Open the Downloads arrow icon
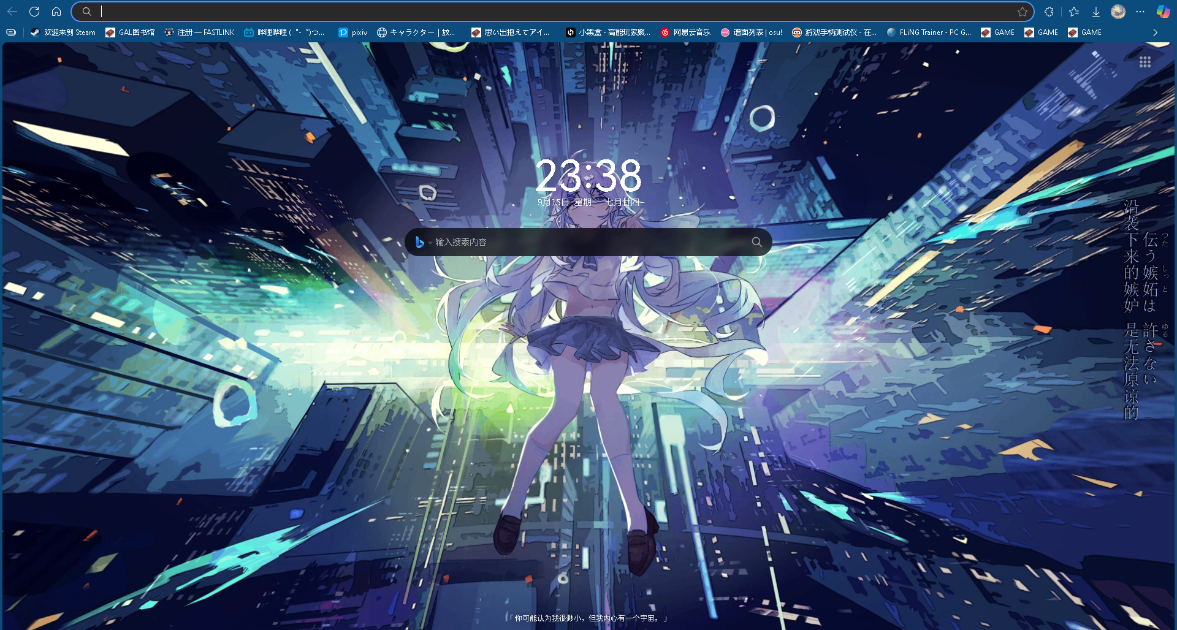The height and width of the screenshot is (630, 1177). coord(1096,12)
